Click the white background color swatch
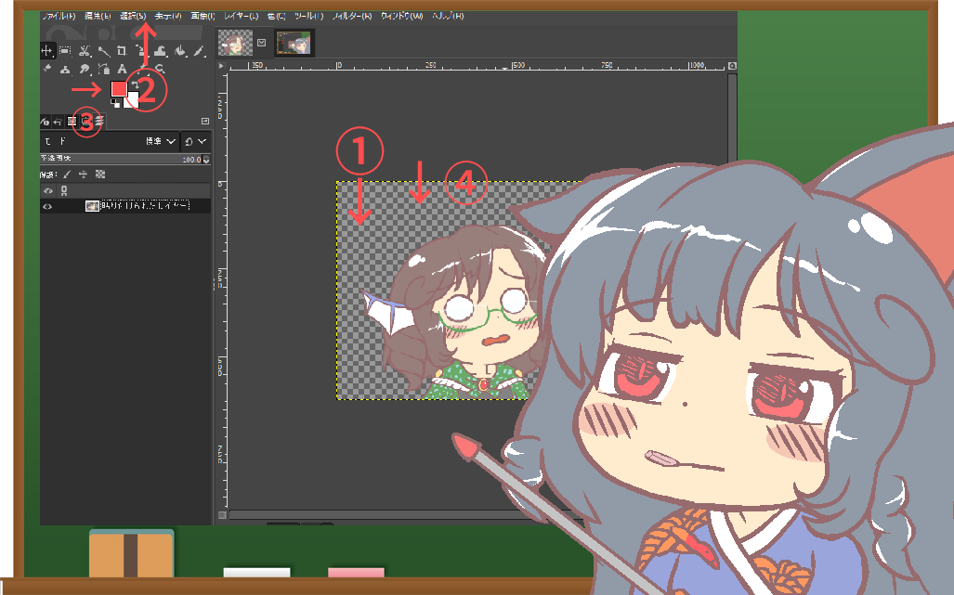This screenshot has height=595, width=954. point(131,99)
